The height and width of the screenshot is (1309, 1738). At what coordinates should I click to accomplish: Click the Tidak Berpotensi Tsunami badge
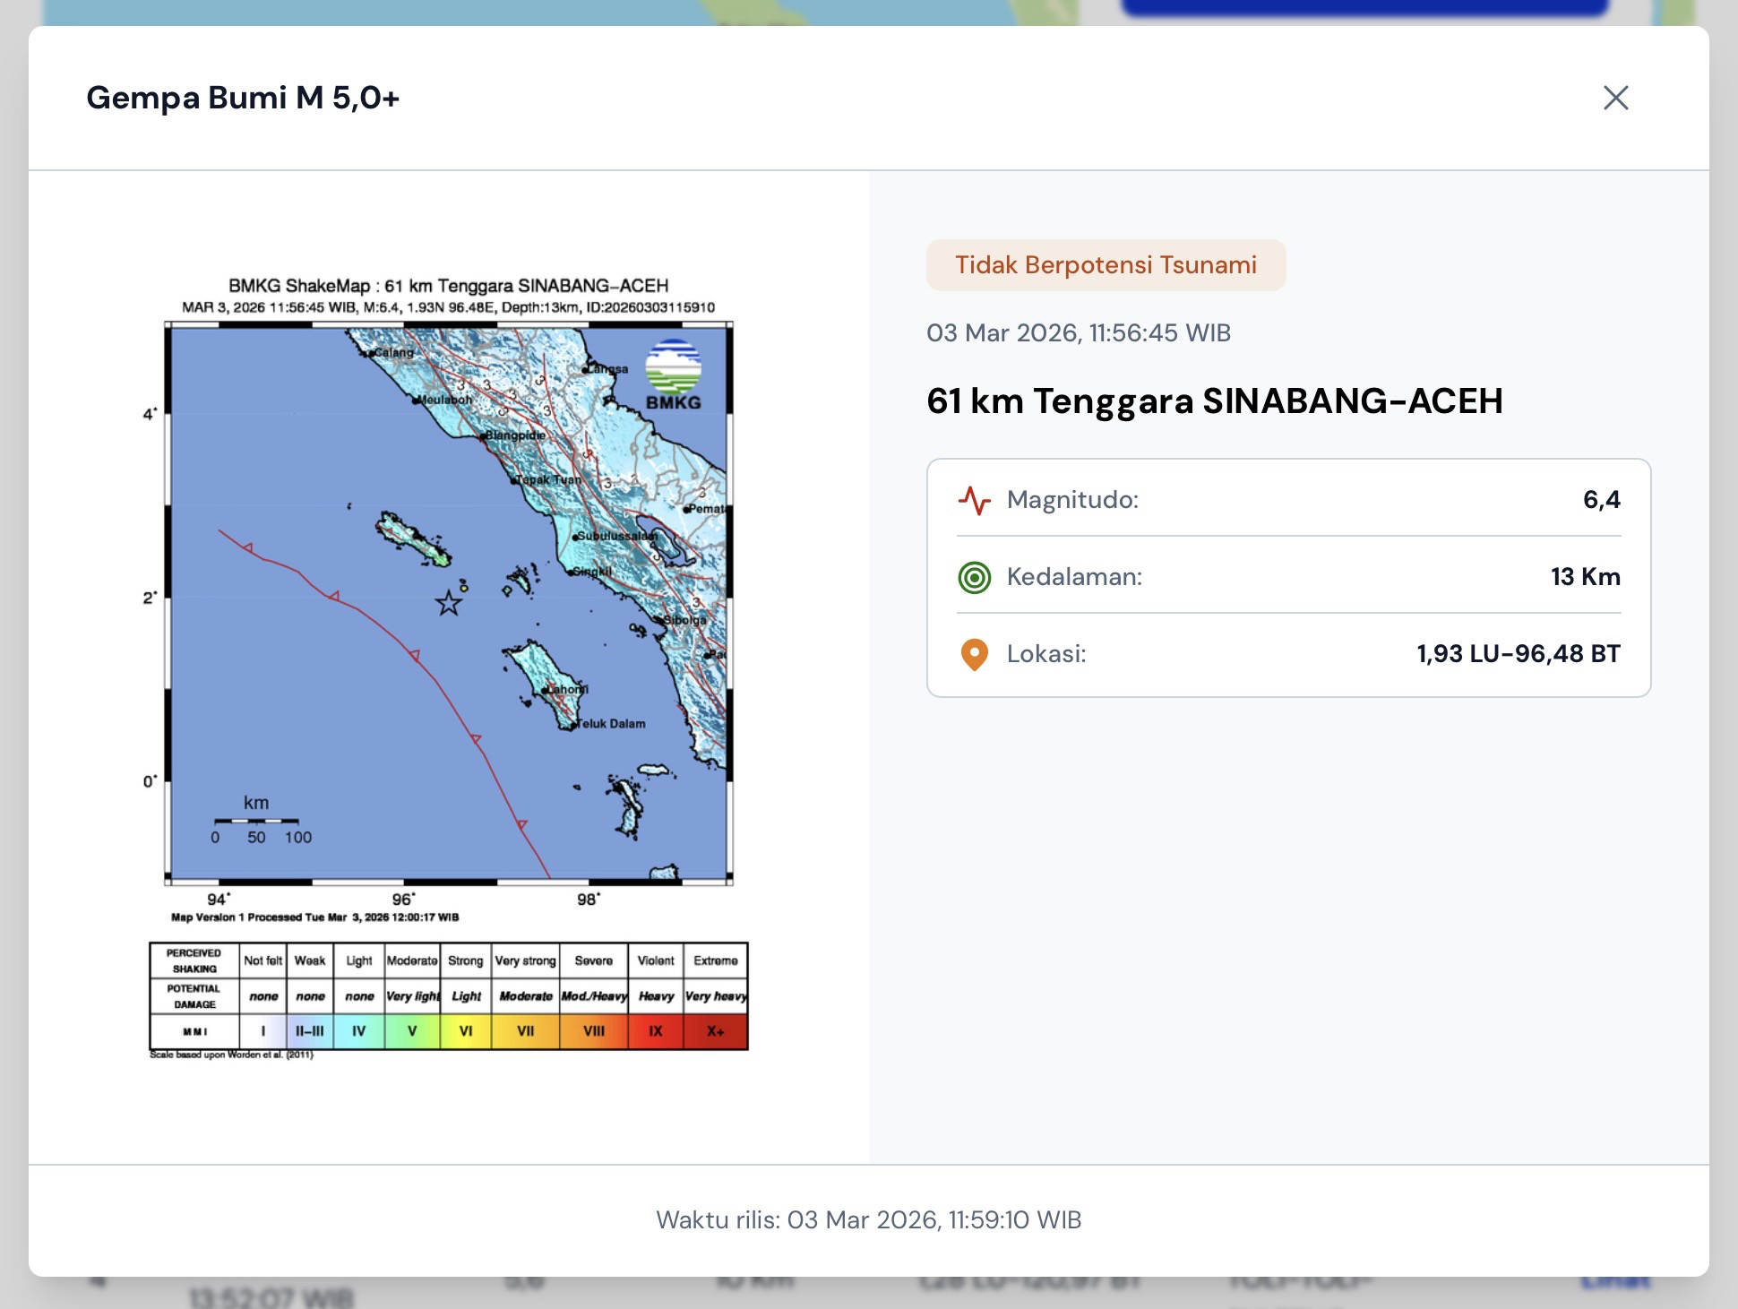(1106, 263)
